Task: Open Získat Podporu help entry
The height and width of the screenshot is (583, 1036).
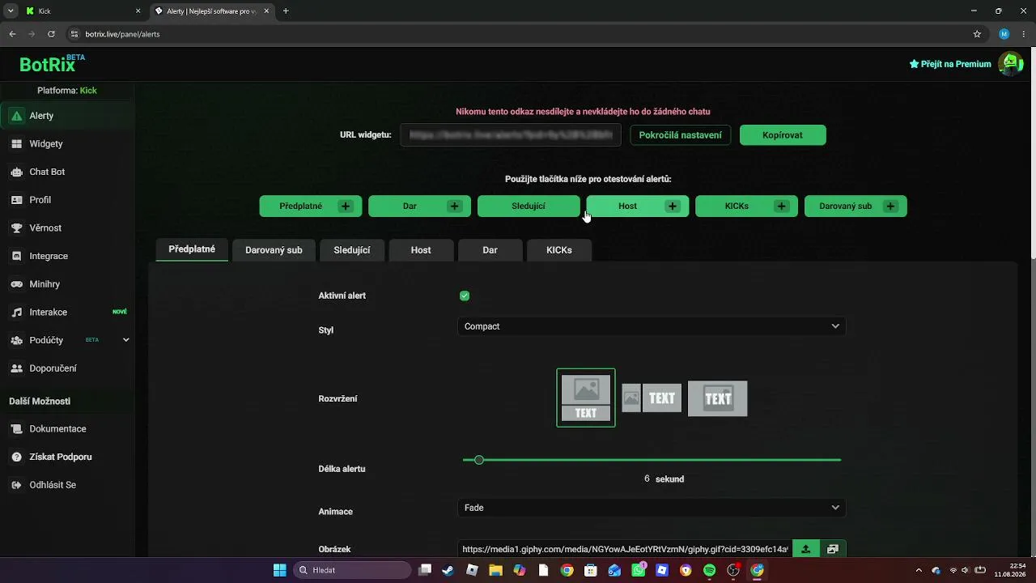Action: tap(66, 457)
